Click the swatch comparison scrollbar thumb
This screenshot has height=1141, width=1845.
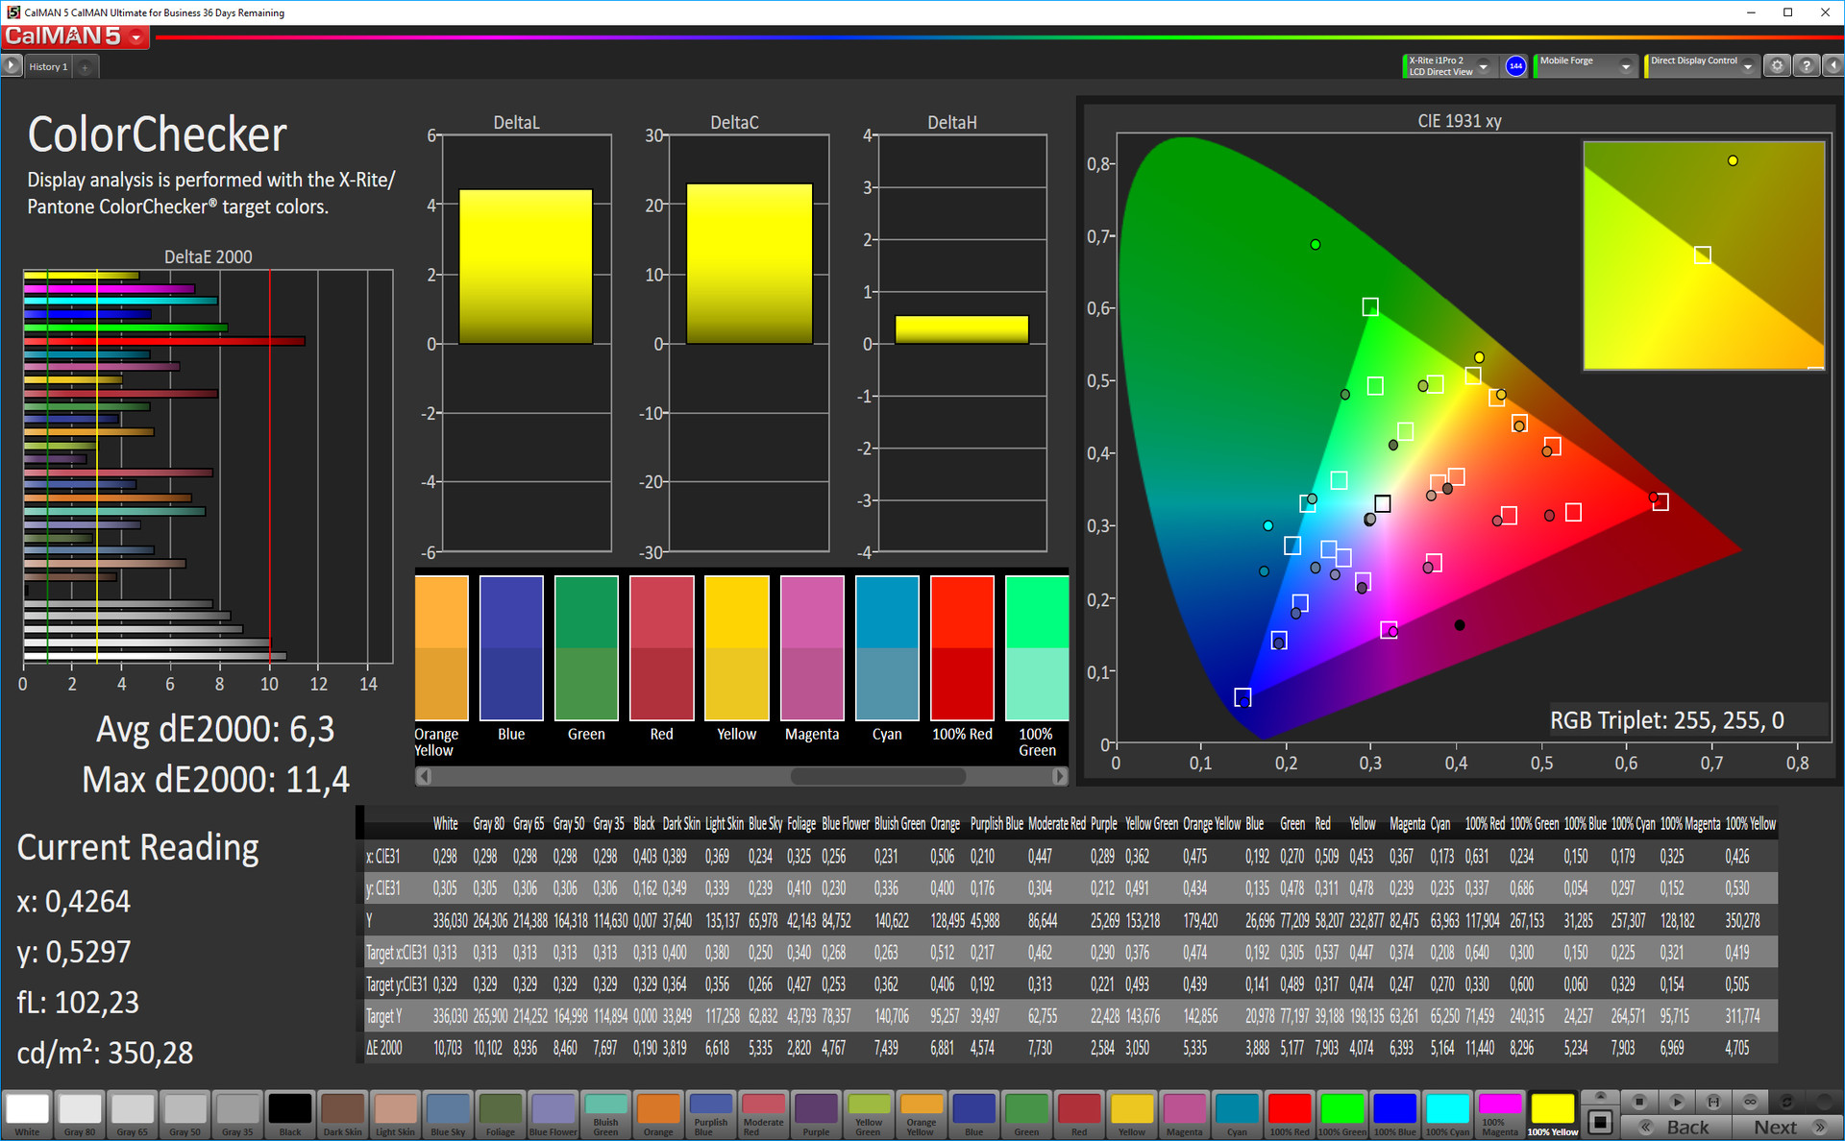[x=878, y=775]
